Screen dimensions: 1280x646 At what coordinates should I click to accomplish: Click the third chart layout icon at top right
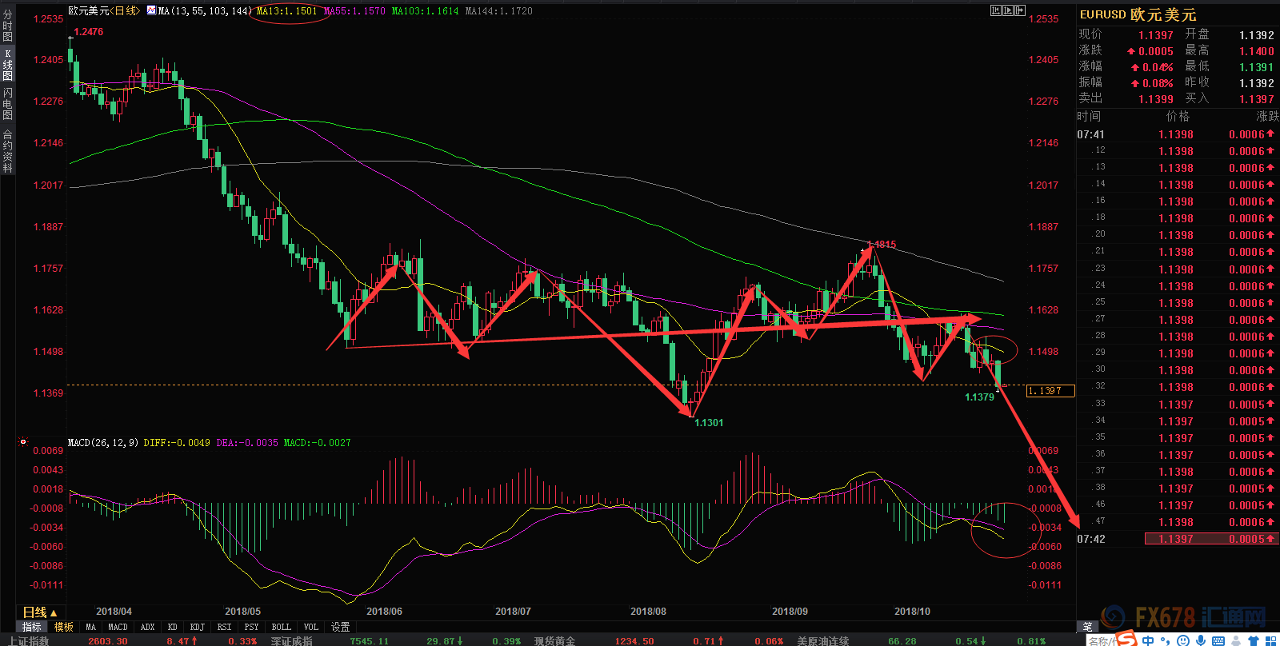[x=1020, y=10]
